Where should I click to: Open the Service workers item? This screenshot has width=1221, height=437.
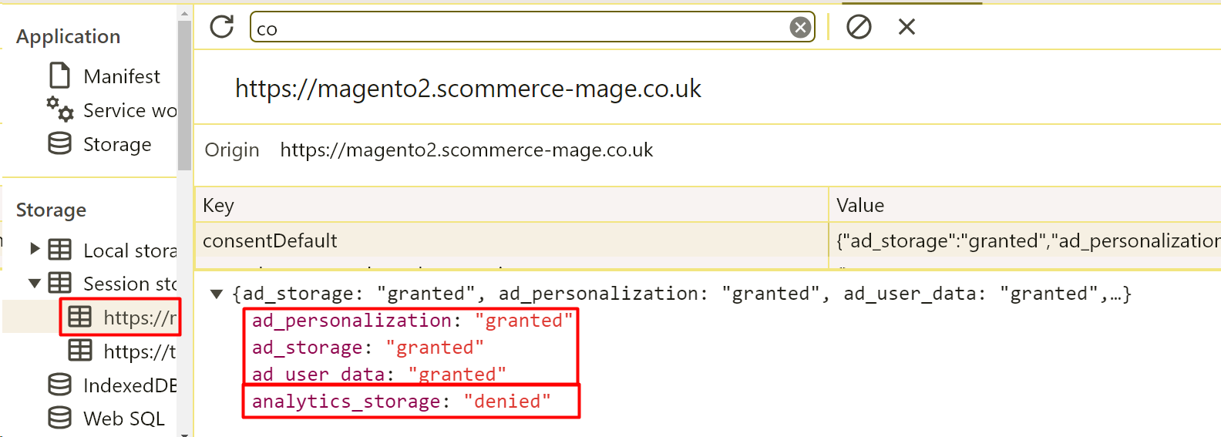(129, 110)
